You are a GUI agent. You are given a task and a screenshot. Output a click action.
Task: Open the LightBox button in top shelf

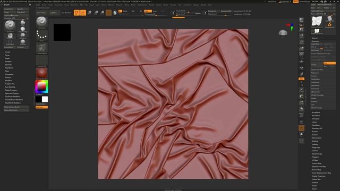[x=54, y=13]
